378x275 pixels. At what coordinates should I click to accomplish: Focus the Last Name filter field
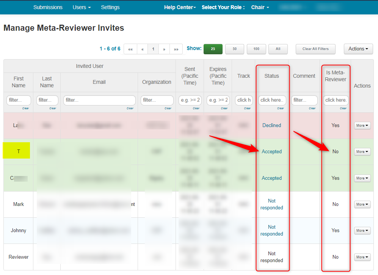click(x=47, y=100)
